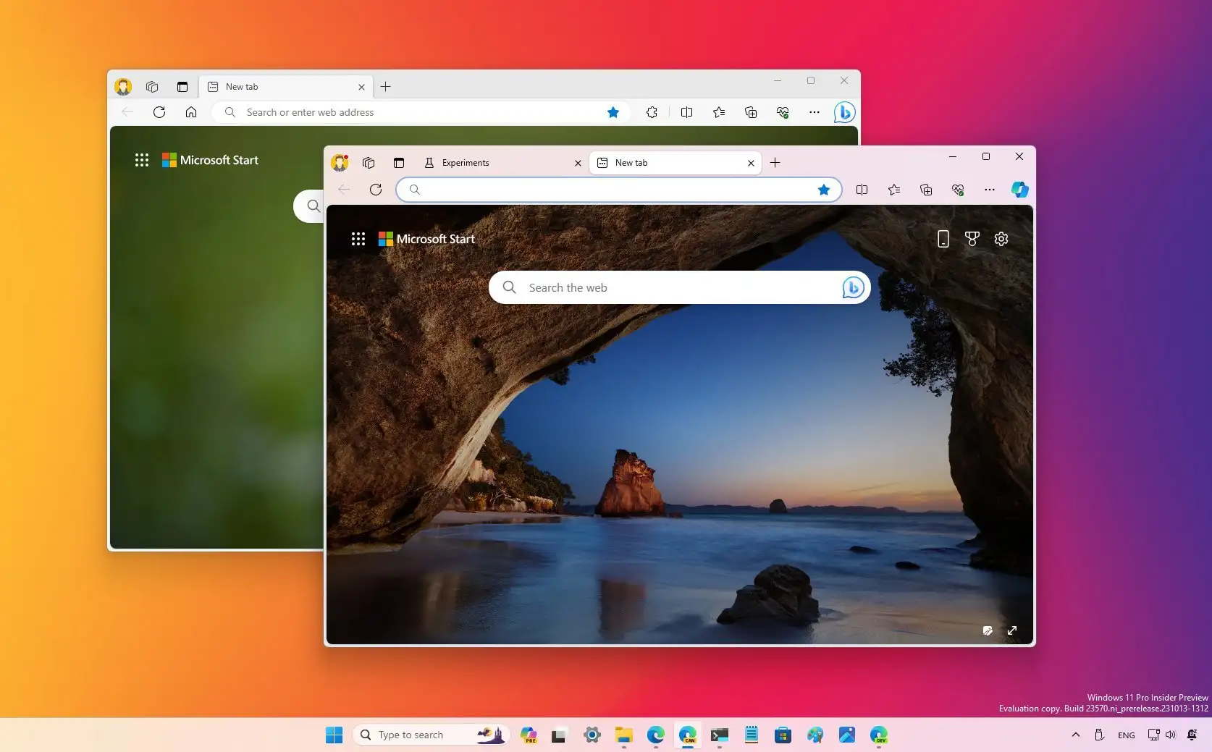This screenshot has height=752, width=1212.
Task: Open app launcher grid in front window page
Action: pos(358,239)
